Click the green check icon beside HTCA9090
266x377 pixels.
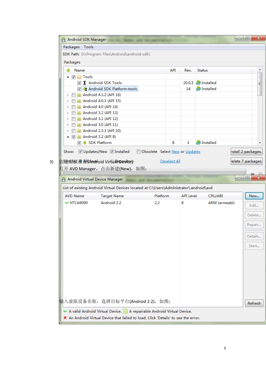67,203
